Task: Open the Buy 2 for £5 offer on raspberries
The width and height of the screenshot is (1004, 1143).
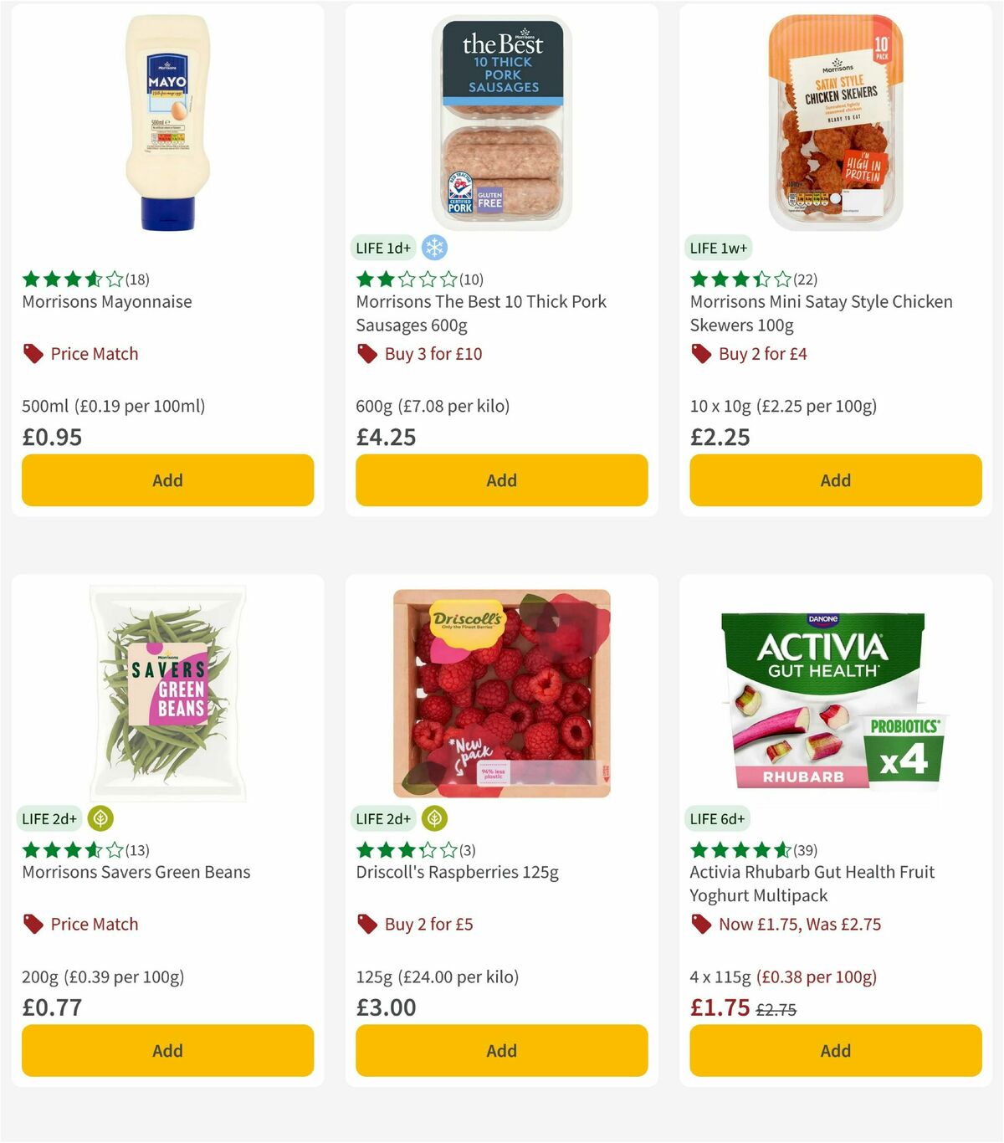Action: tap(427, 924)
